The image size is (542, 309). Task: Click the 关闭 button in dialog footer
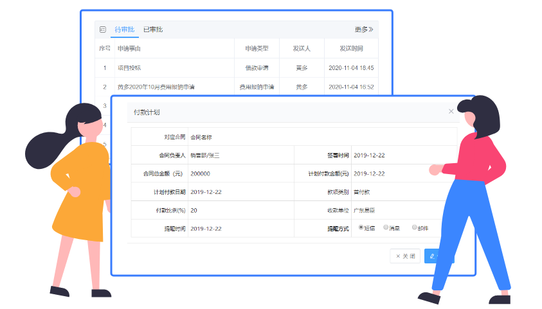405,256
